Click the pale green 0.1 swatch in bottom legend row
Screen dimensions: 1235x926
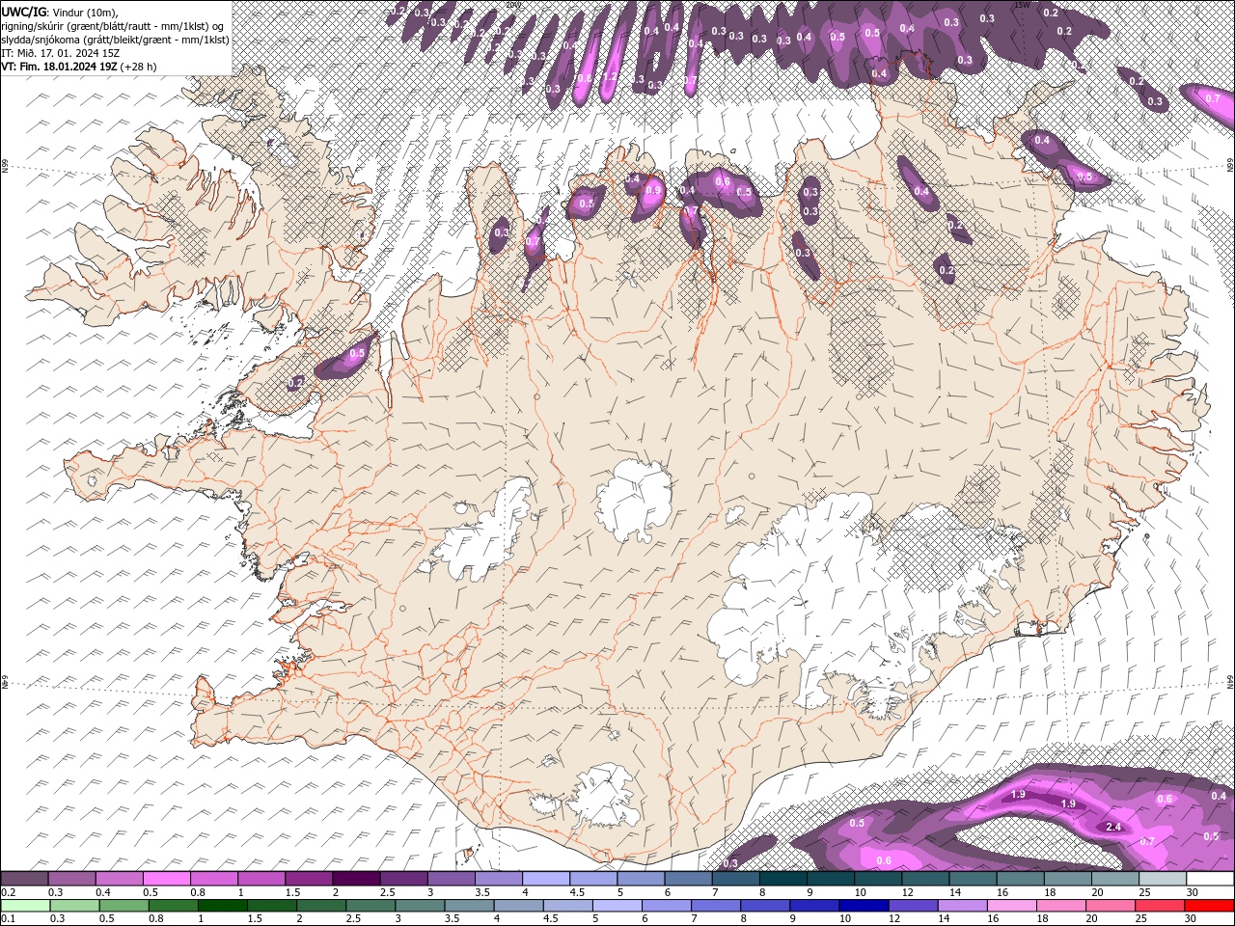tap(25, 906)
